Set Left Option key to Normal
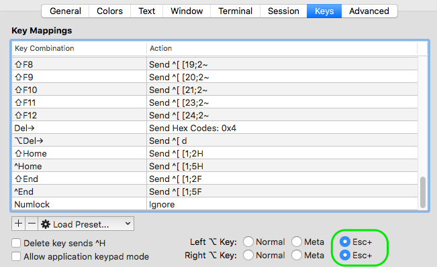The image size is (437, 267). 248,242
